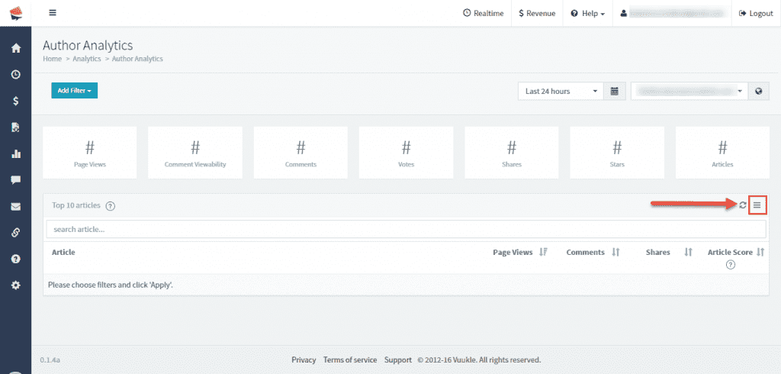The width and height of the screenshot is (781, 374).
Task: Click the Logout button
Action: click(756, 13)
